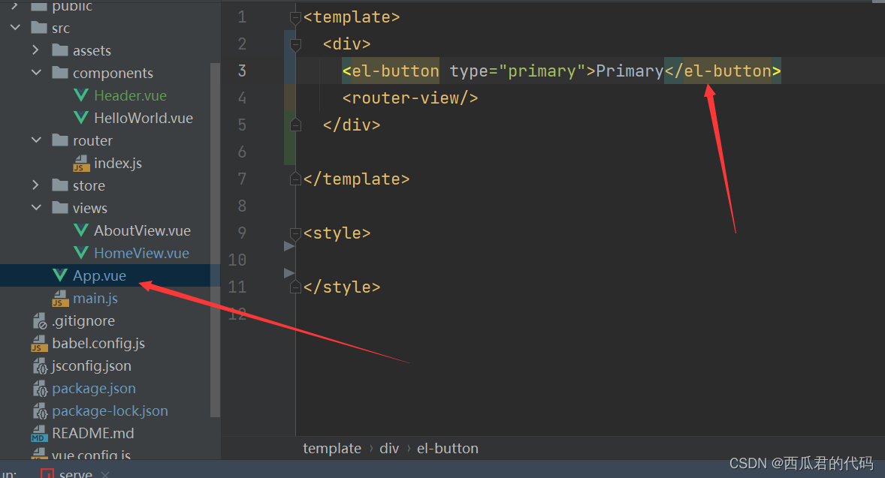
Task: Click the assets folder icon
Action: [x=60, y=50]
